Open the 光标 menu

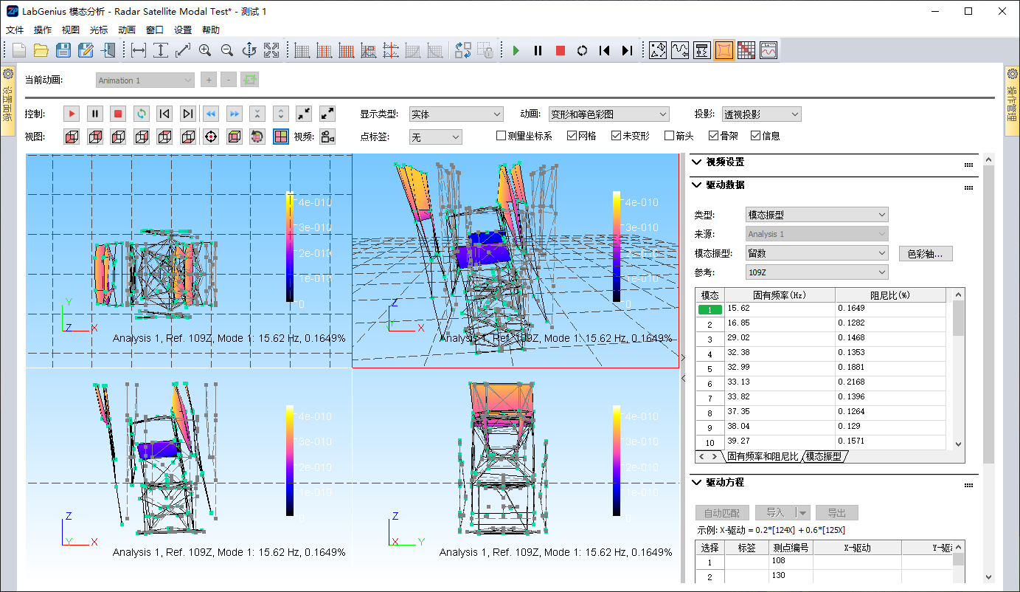pyautogui.click(x=99, y=30)
